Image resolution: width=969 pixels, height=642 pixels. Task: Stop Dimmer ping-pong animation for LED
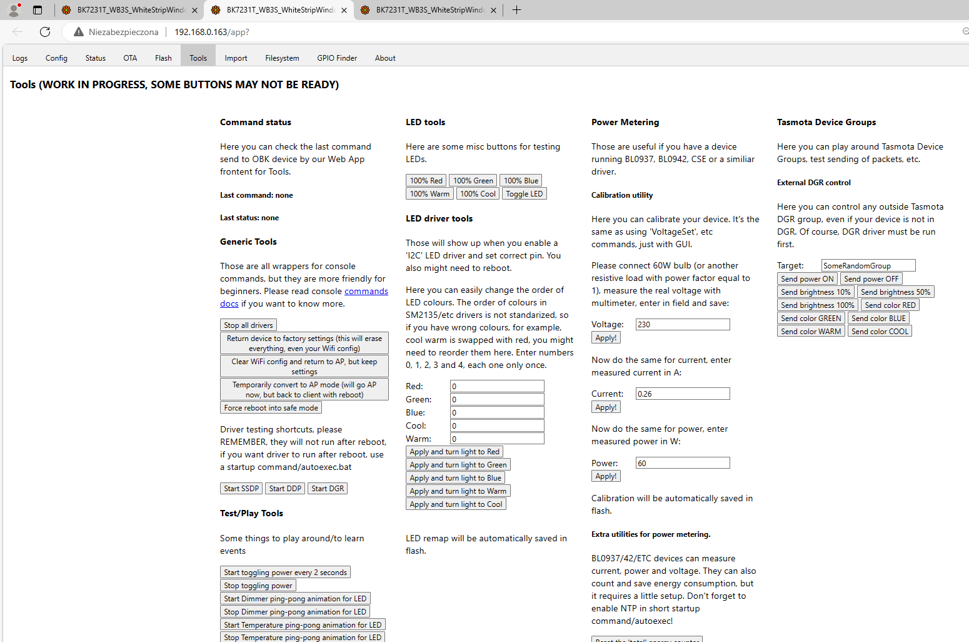point(295,612)
